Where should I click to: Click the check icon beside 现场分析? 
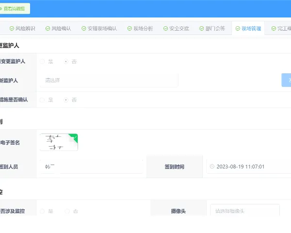[129, 29]
